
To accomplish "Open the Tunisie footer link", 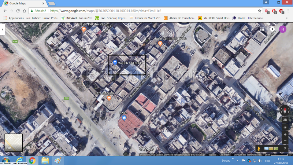I will click(212, 155).
